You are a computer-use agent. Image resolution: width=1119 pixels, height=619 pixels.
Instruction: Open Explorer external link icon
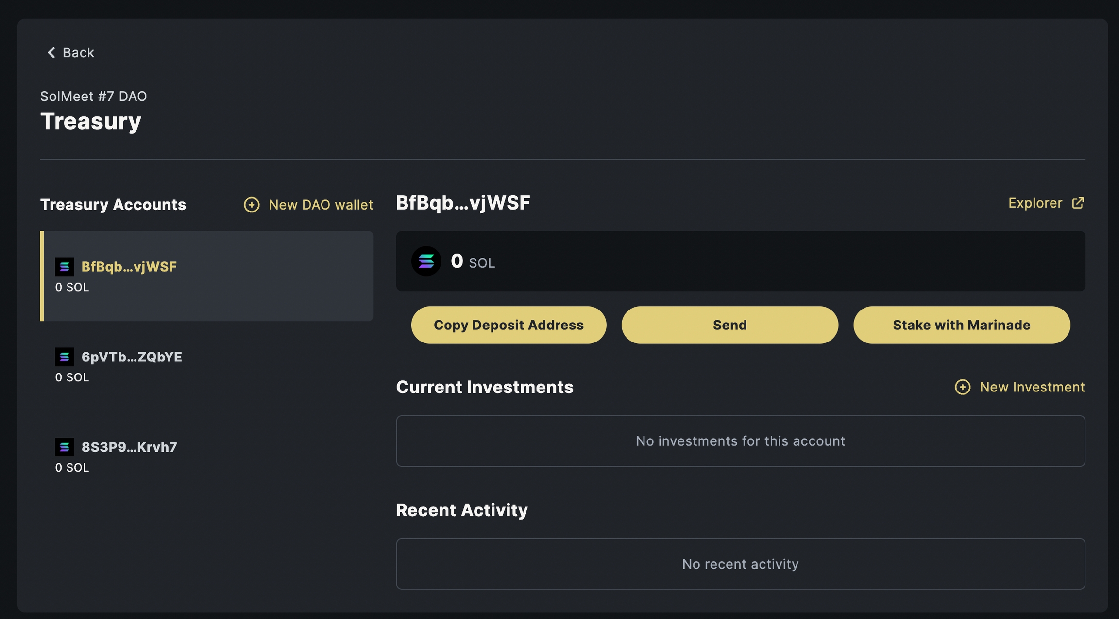1078,203
